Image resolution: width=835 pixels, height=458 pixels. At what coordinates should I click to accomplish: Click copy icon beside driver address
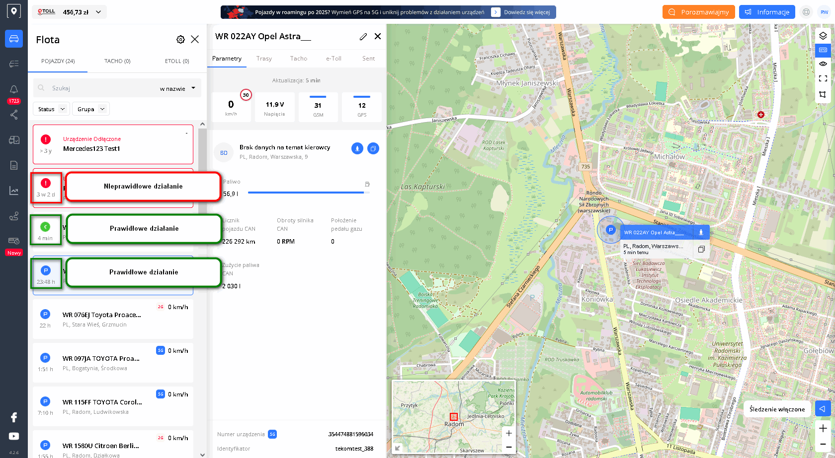tap(373, 148)
